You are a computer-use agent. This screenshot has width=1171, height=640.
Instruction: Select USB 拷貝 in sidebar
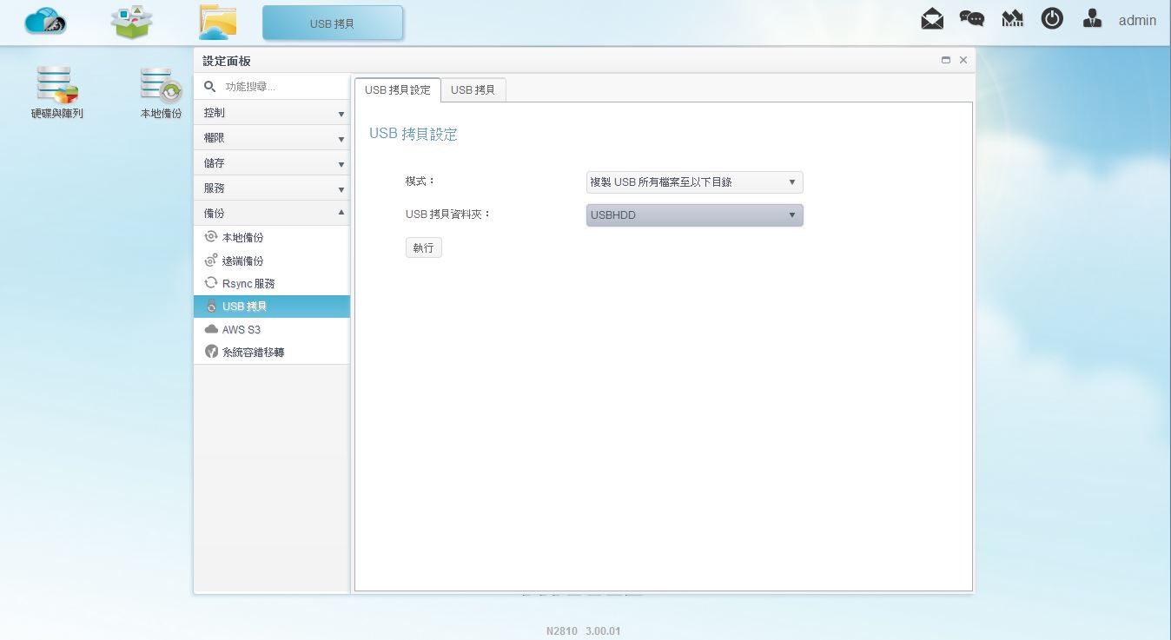pyautogui.click(x=272, y=307)
